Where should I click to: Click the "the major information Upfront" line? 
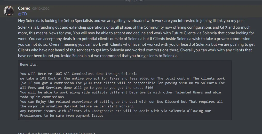[x=77, y=106]
